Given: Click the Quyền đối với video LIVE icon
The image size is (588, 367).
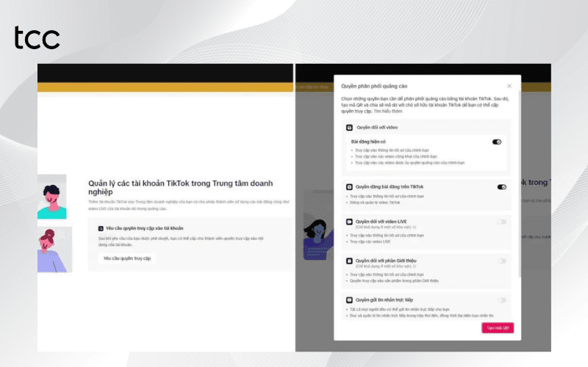Looking at the screenshot, I should (349, 221).
